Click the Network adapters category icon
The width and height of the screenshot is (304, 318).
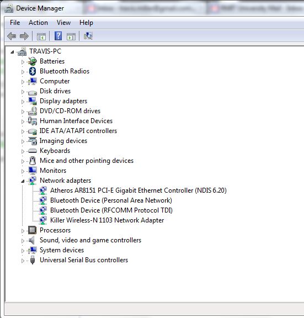pos(33,181)
